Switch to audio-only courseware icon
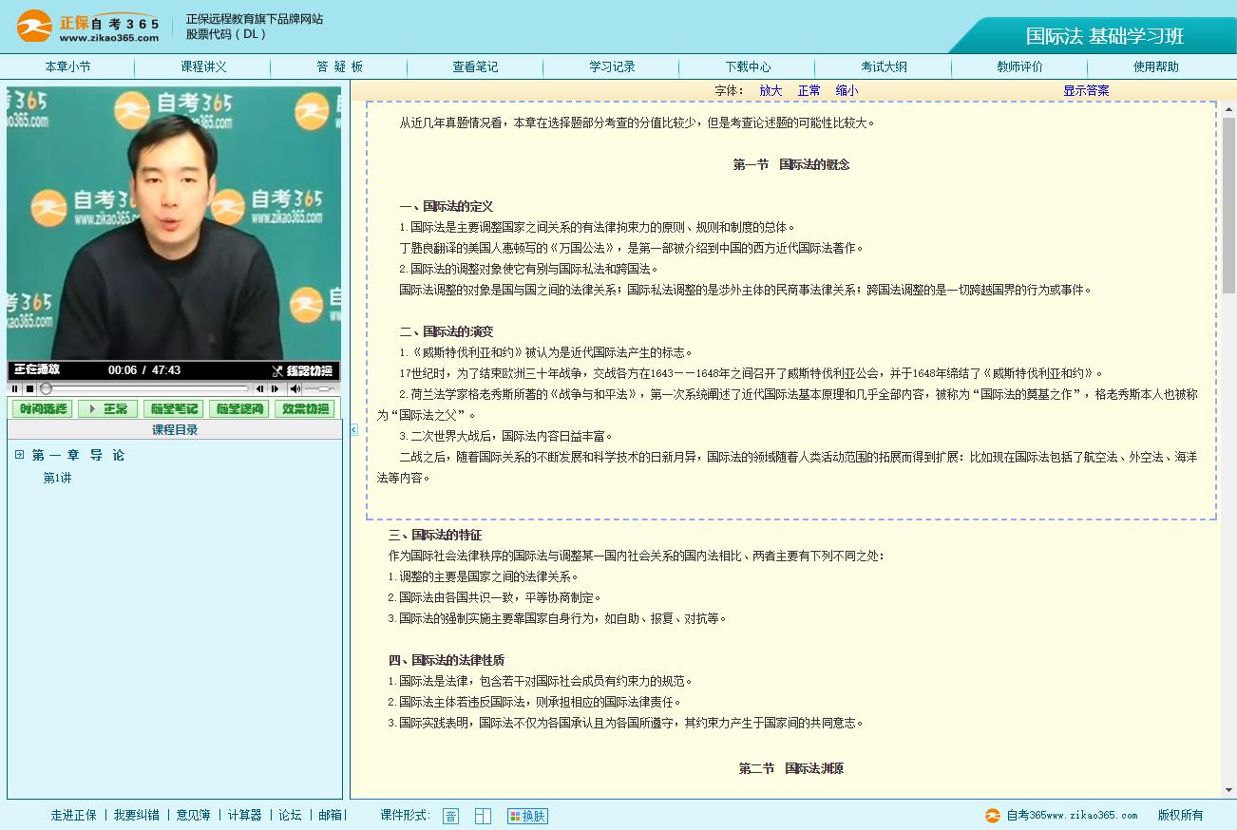The height and width of the screenshot is (830, 1237). pyautogui.click(x=450, y=816)
